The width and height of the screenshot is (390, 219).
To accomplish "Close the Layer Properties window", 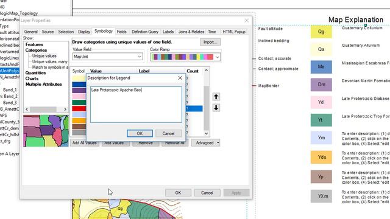I will 246,21.
